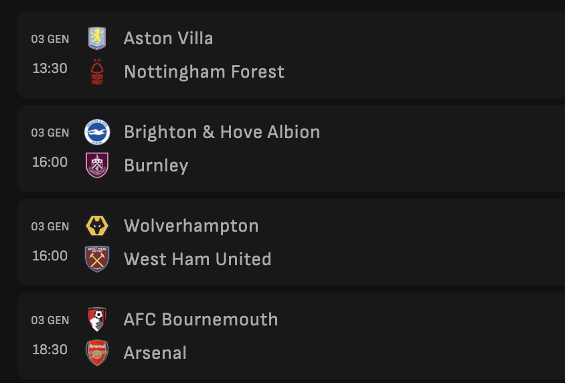This screenshot has height=383, width=565.
Task: Click the West Ham United crest
Action: (x=97, y=259)
